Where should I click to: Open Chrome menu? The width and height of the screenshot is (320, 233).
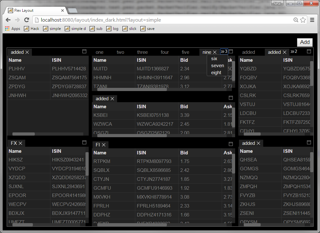(312, 20)
